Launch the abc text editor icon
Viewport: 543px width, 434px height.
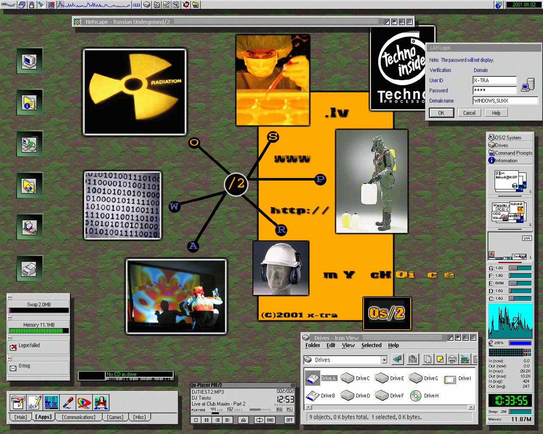[x=34, y=402]
